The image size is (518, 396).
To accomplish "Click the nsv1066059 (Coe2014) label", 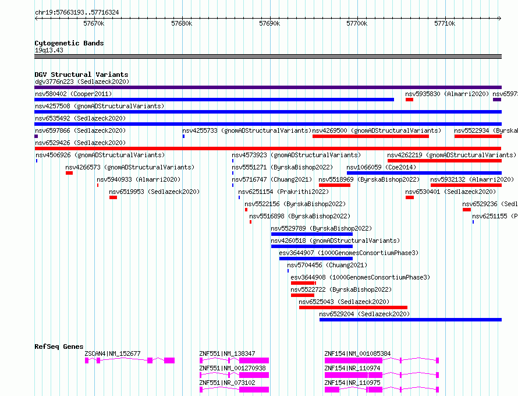I will 381,167.
